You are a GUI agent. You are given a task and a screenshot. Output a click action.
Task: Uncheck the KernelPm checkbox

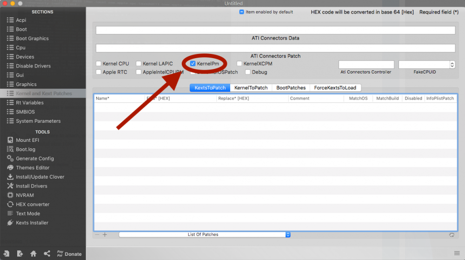193,63
